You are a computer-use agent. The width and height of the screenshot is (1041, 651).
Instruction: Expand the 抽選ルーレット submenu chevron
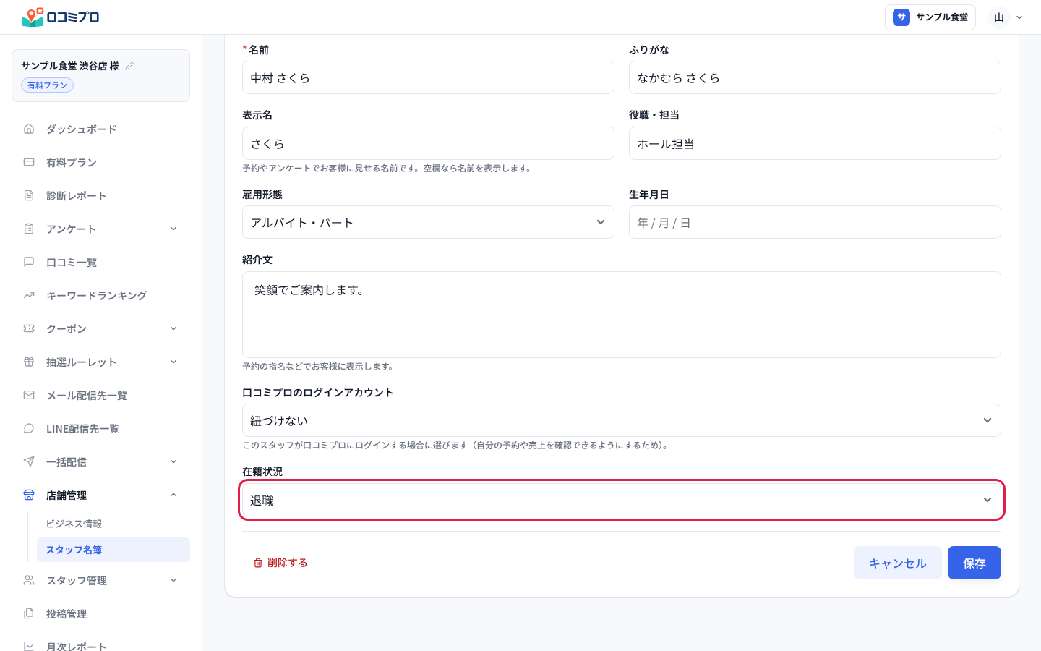[173, 362]
